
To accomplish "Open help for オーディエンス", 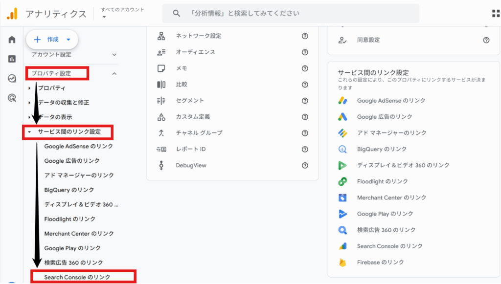I will [305, 52].
